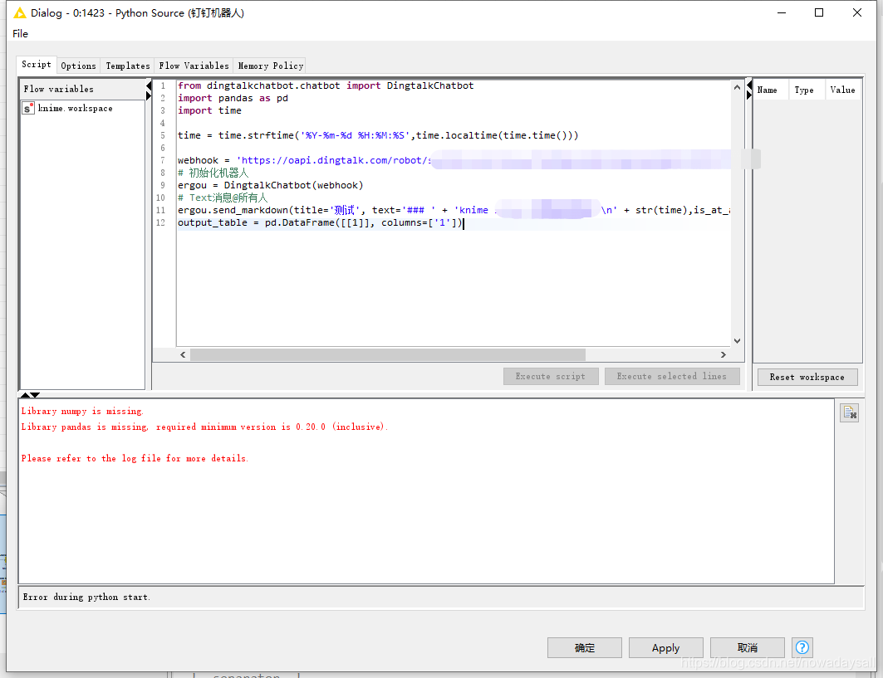Switch to the Script tab
This screenshot has height=678, width=883.
(37, 65)
